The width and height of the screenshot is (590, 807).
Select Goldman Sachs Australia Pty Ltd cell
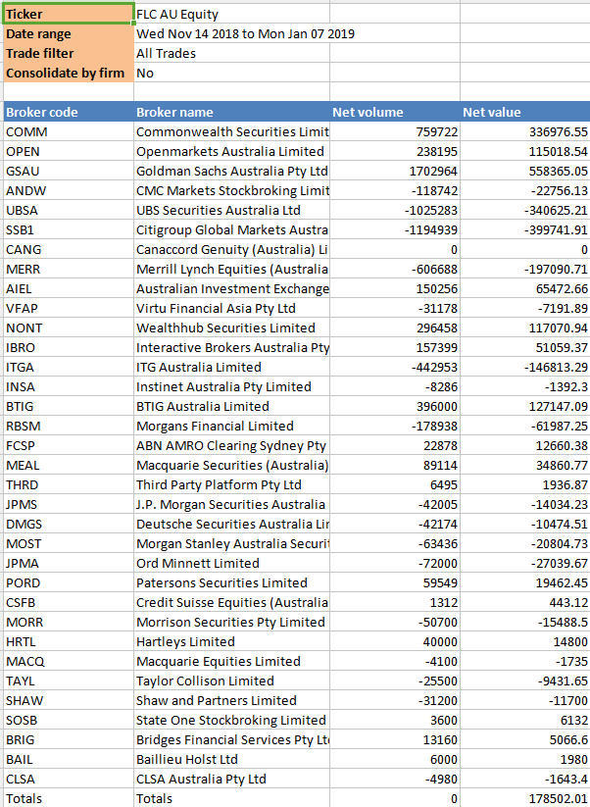[231, 171]
